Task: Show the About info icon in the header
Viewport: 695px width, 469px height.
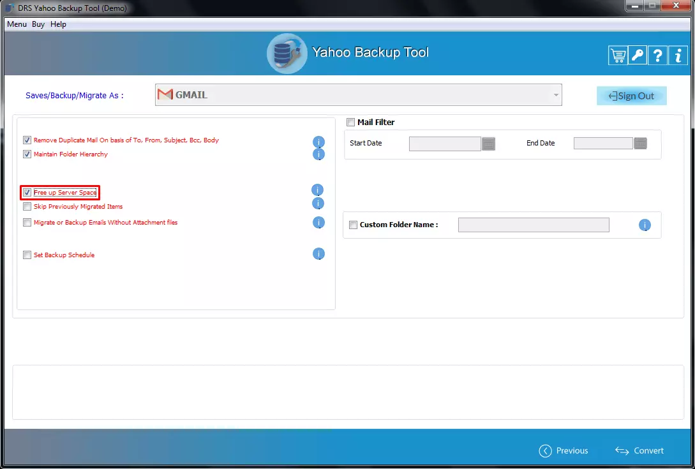Action: [678, 56]
